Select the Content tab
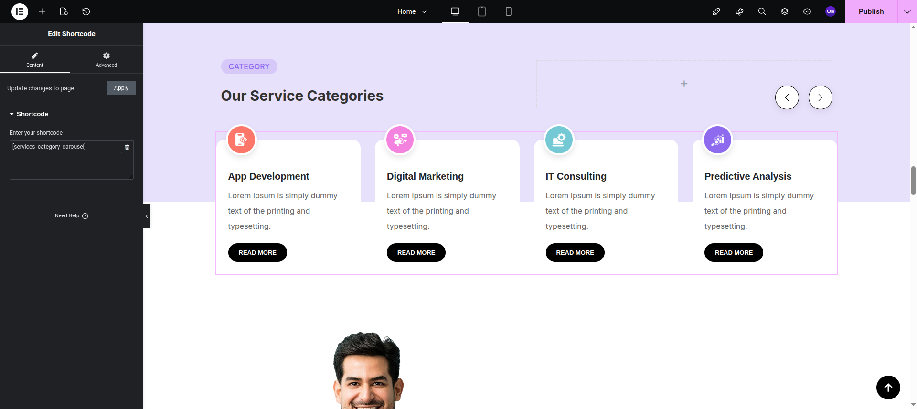This screenshot has width=917, height=409. point(34,59)
